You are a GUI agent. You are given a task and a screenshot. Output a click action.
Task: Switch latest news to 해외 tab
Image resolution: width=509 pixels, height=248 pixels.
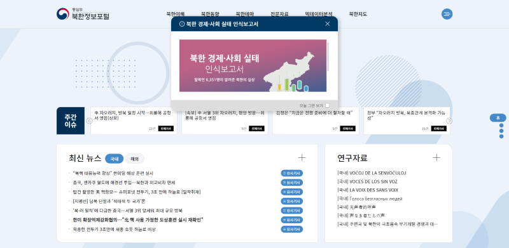135,159
